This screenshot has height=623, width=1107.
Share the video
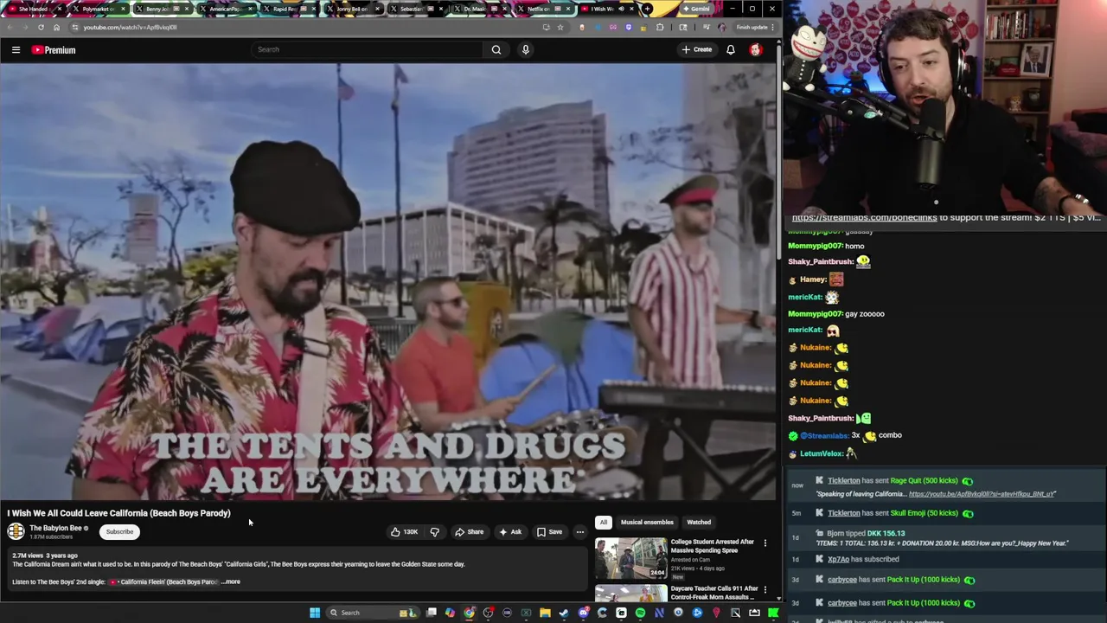[470, 532]
